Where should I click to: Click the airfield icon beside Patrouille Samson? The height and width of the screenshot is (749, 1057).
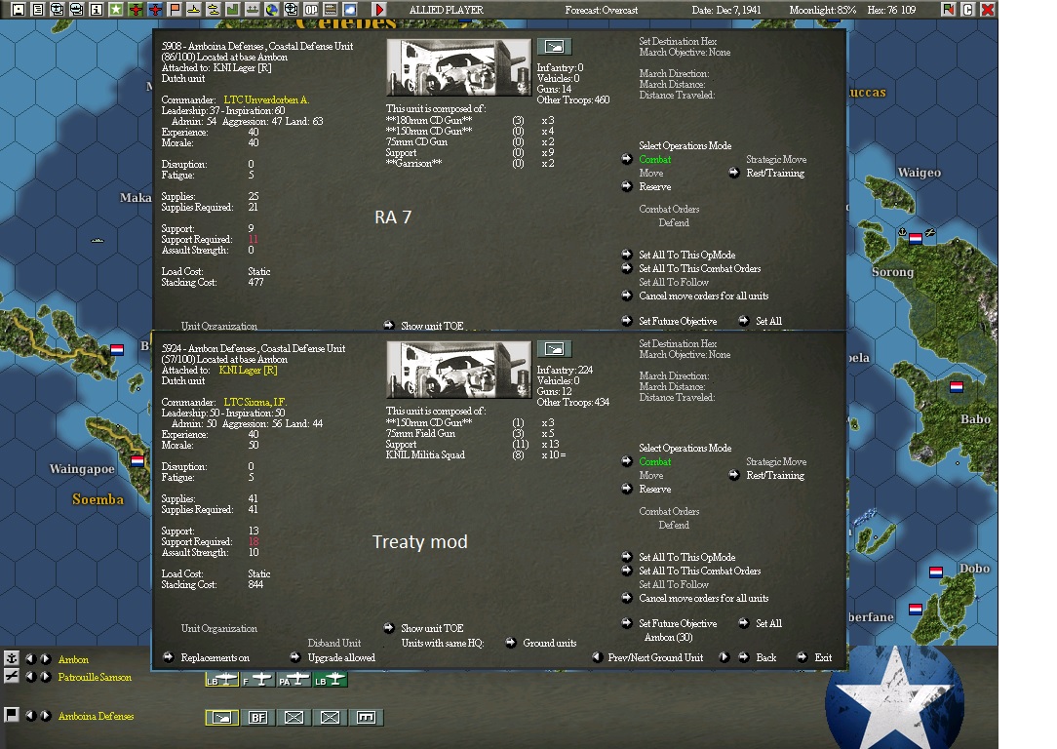point(12,676)
